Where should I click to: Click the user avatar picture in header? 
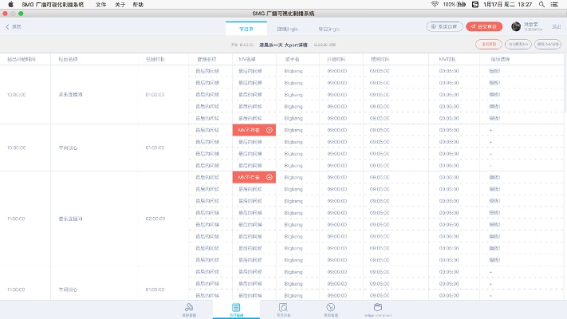[x=516, y=27]
